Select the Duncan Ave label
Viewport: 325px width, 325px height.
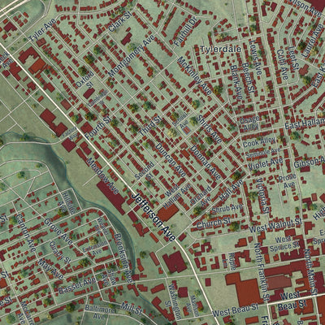click(171, 159)
